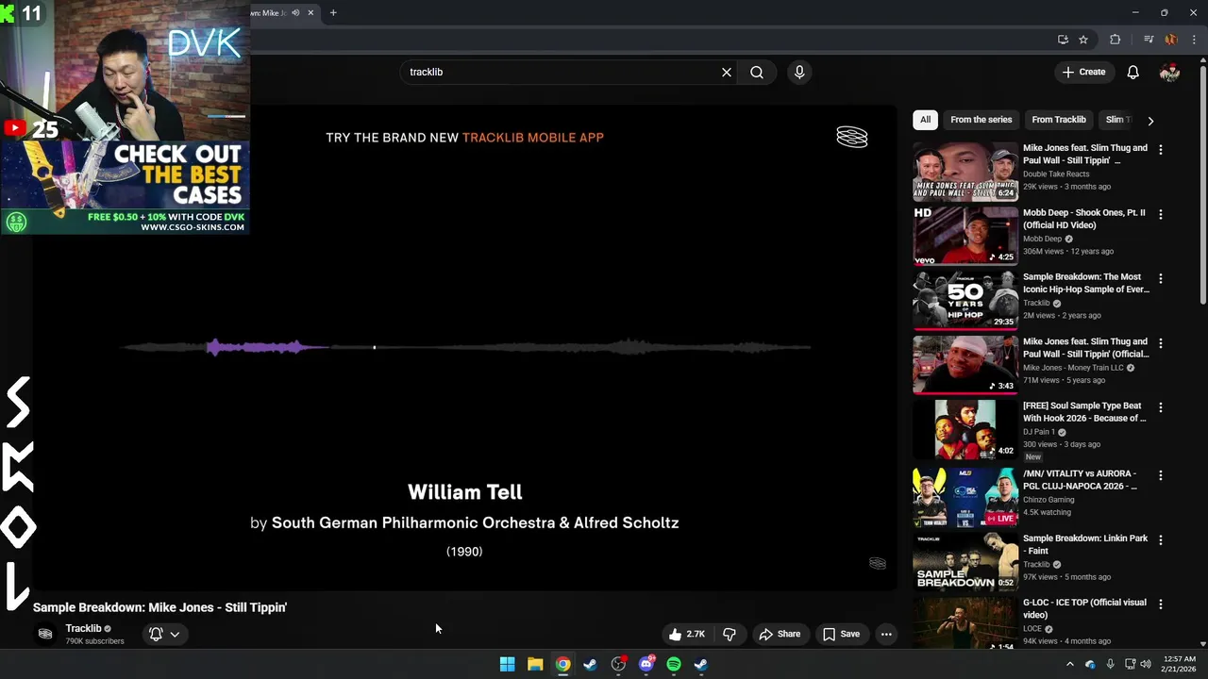The image size is (1208, 679).
Task: Start voice search with the microphone icon
Action: (799, 72)
